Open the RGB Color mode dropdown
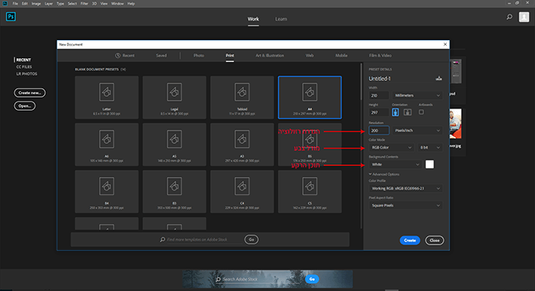The height and width of the screenshot is (291, 535). coord(392,147)
